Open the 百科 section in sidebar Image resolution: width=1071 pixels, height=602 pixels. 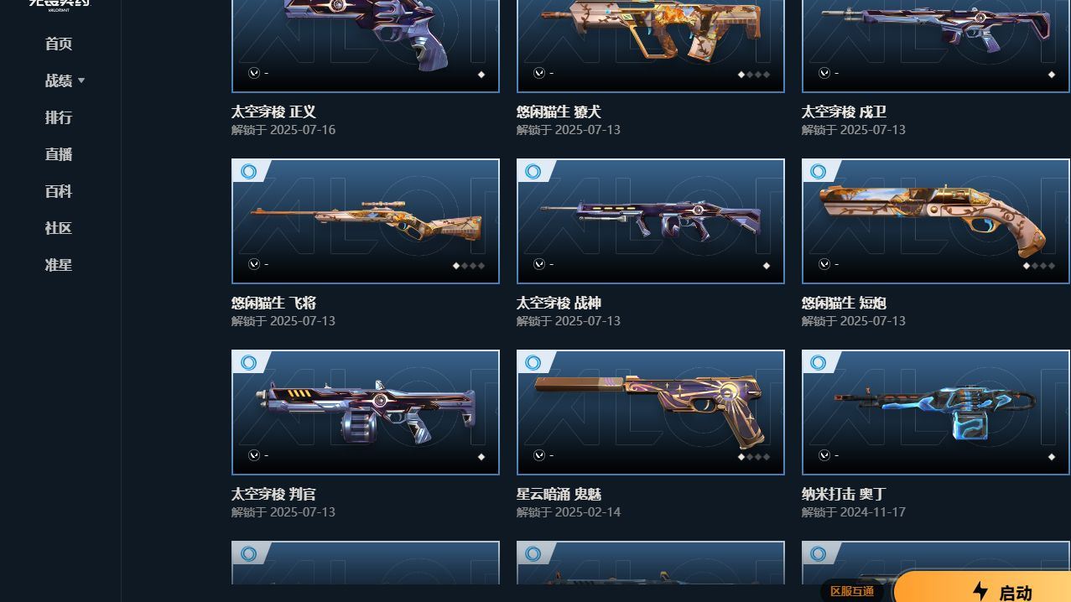[x=59, y=191]
